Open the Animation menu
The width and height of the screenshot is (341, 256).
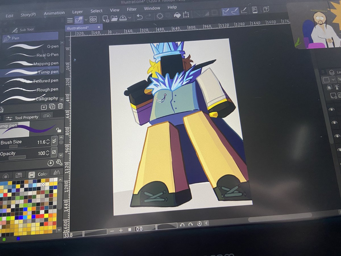pos(54,13)
